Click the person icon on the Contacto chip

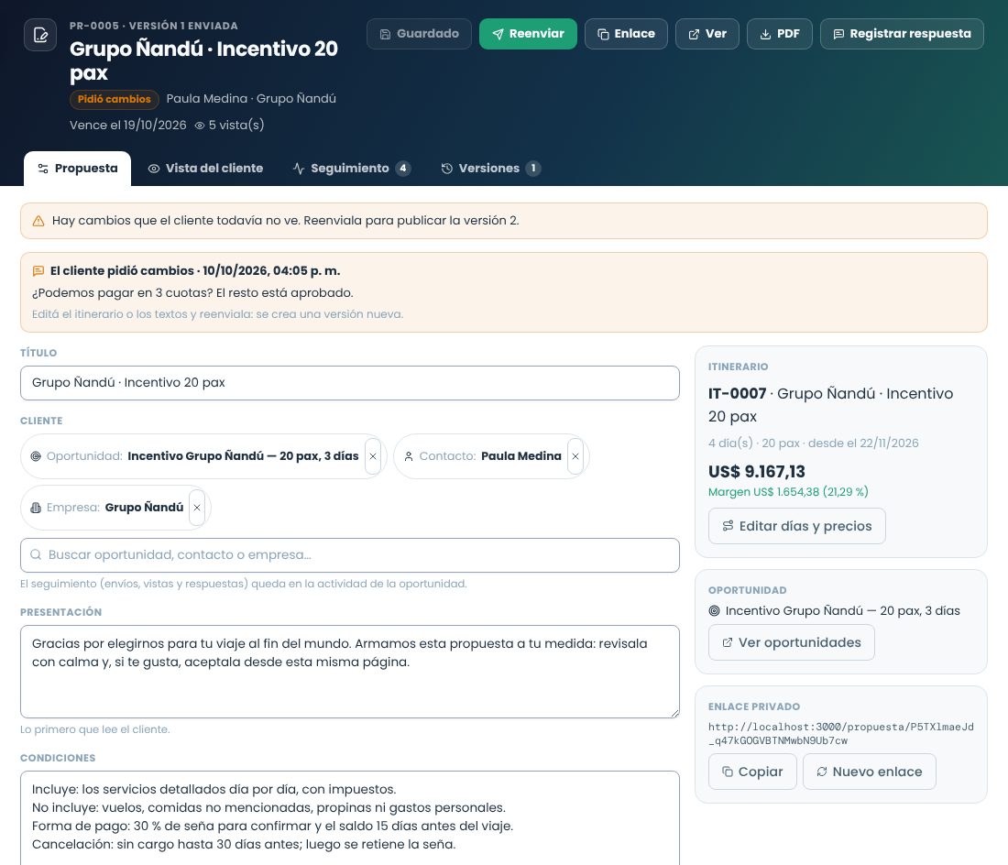point(408,456)
